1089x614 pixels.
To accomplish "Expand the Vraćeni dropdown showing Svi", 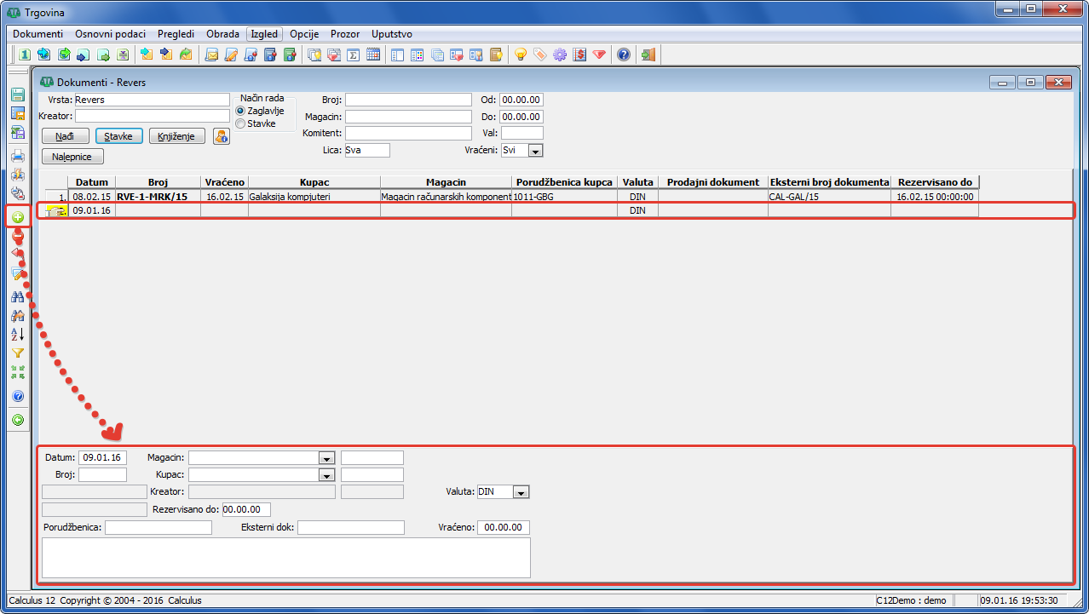I will pos(535,151).
